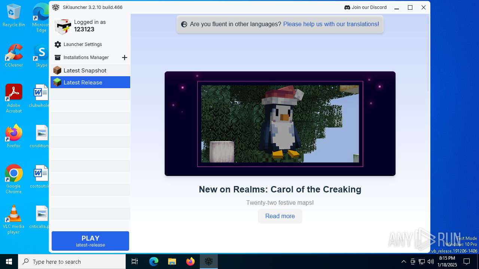The width and height of the screenshot is (479, 269).
Task: Click the globe icon in translation banner
Action: click(x=184, y=24)
